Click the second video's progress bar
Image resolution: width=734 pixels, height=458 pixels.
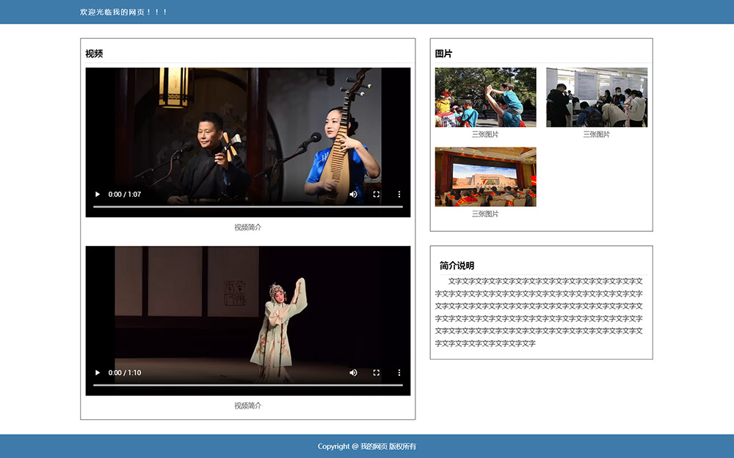(247, 385)
